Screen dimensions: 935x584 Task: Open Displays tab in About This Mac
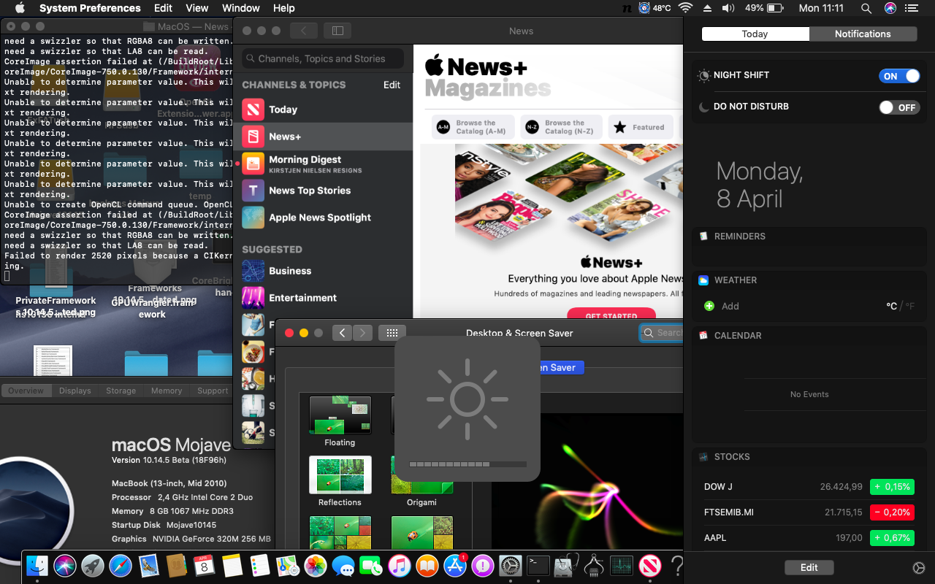click(75, 391)
